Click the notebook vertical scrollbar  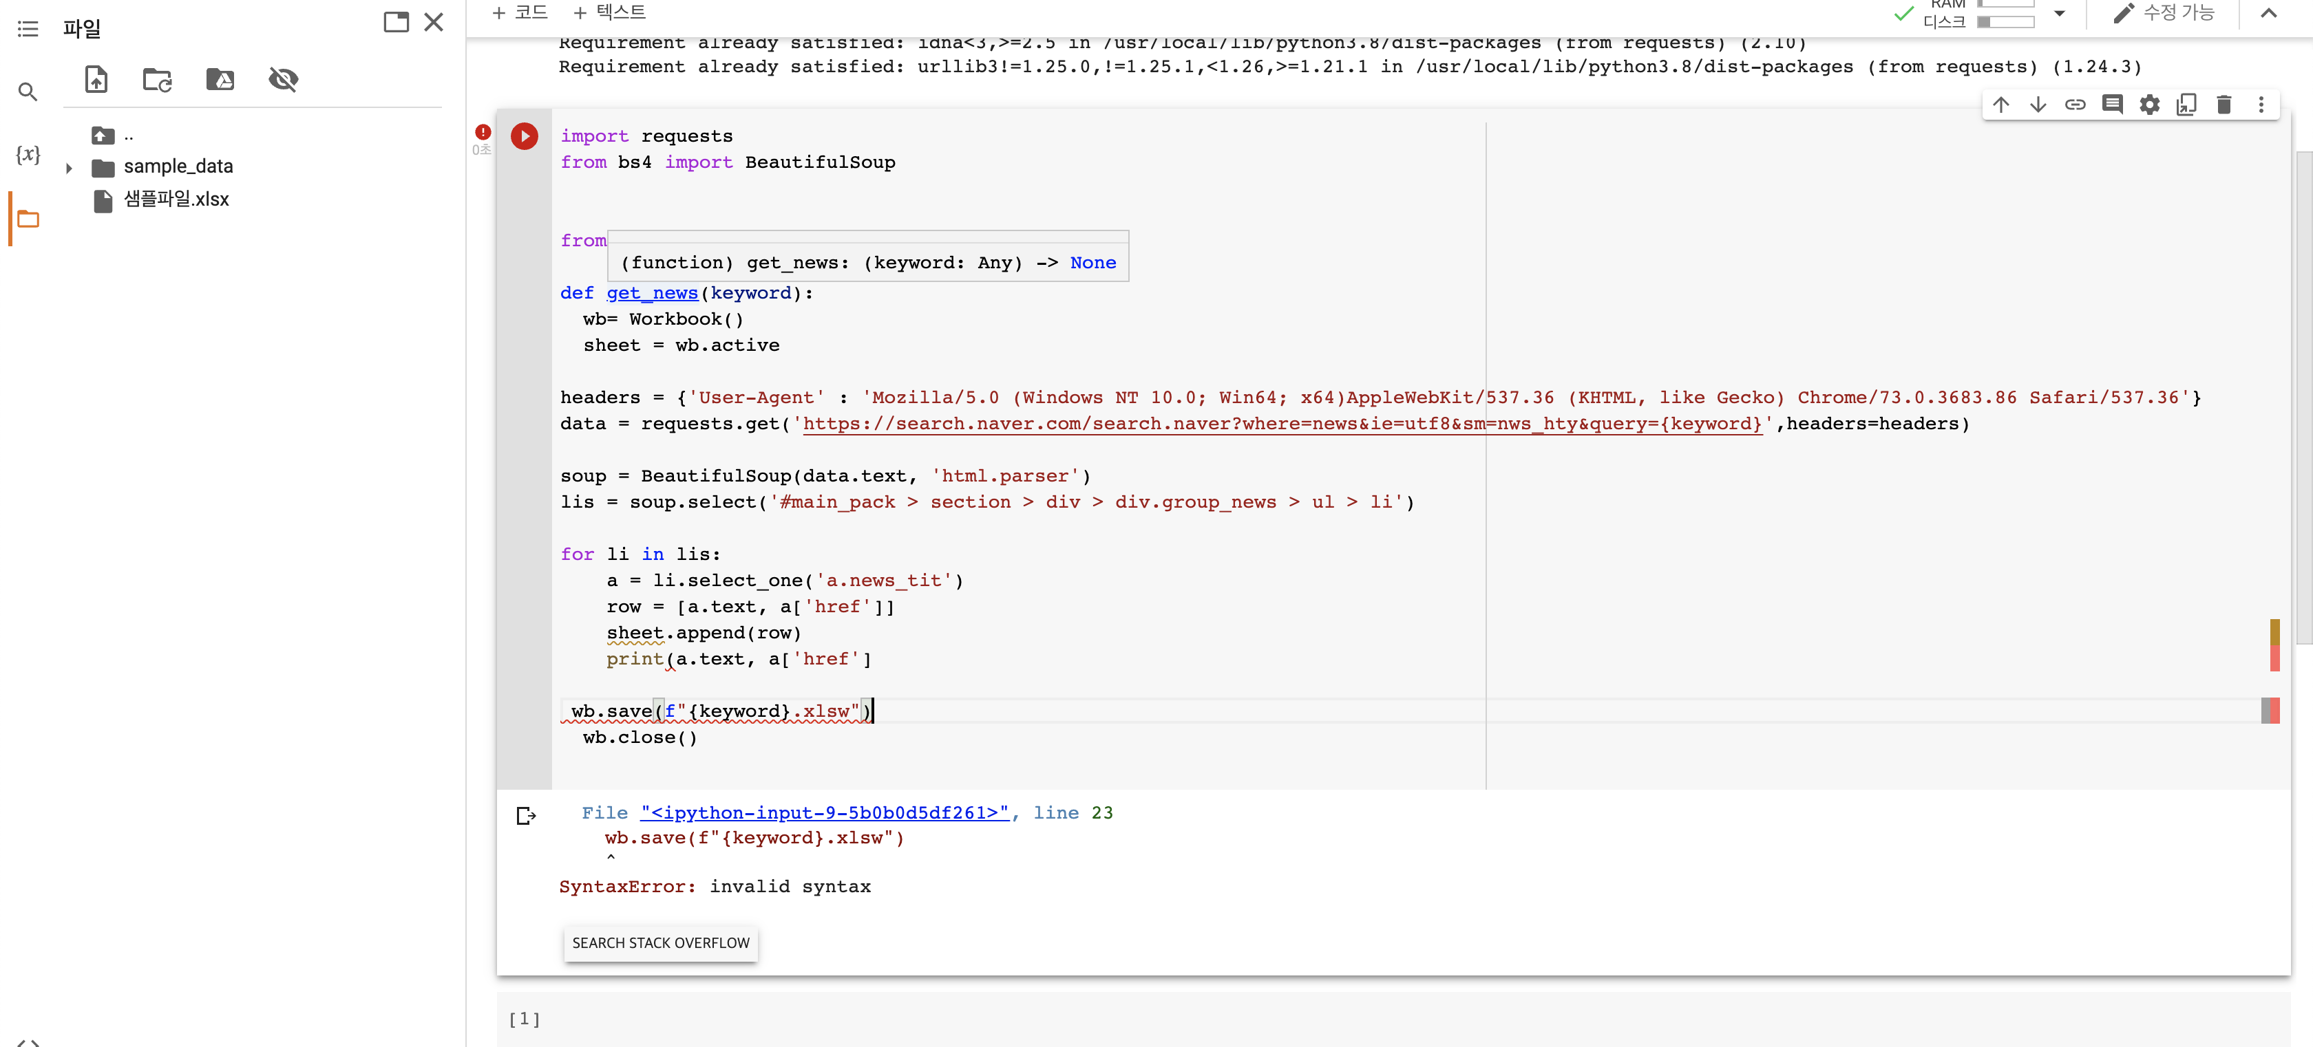point(2304,398)
